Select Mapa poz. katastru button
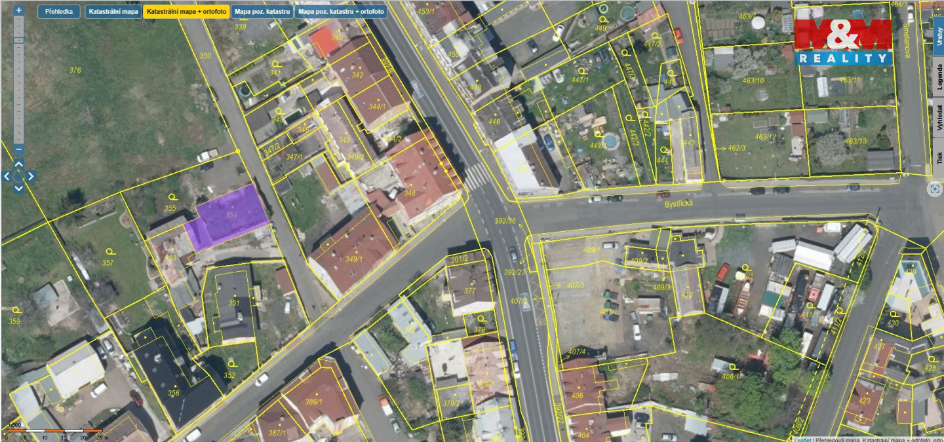The width and height of the screenshot is (944, 442). (x=262, y=12)
